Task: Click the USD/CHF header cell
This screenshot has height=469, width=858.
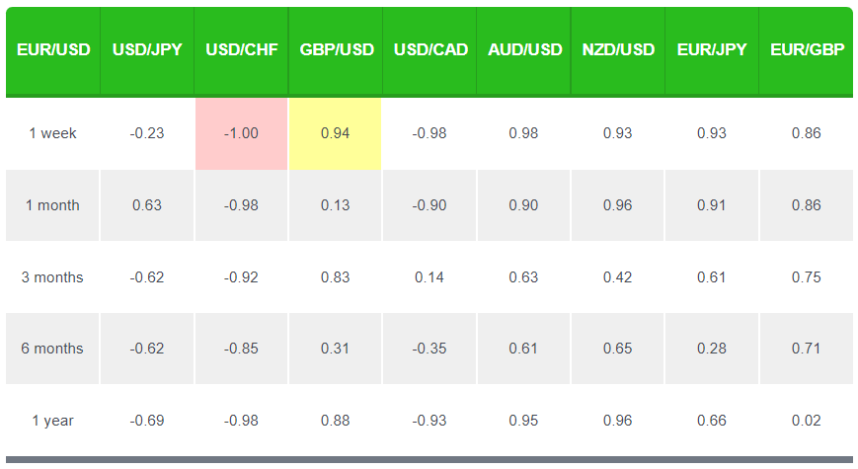Action: [x=242, y=49]
